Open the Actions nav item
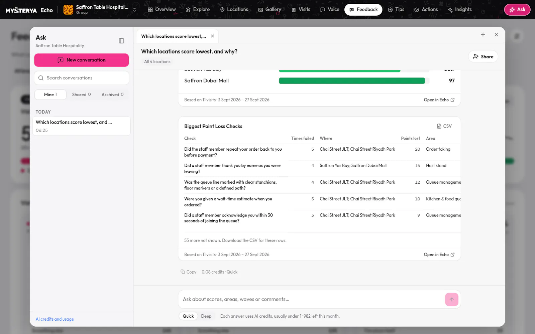The width and height of the screenshot is (535, 334). pyautogui.click(x=426, y=10)
